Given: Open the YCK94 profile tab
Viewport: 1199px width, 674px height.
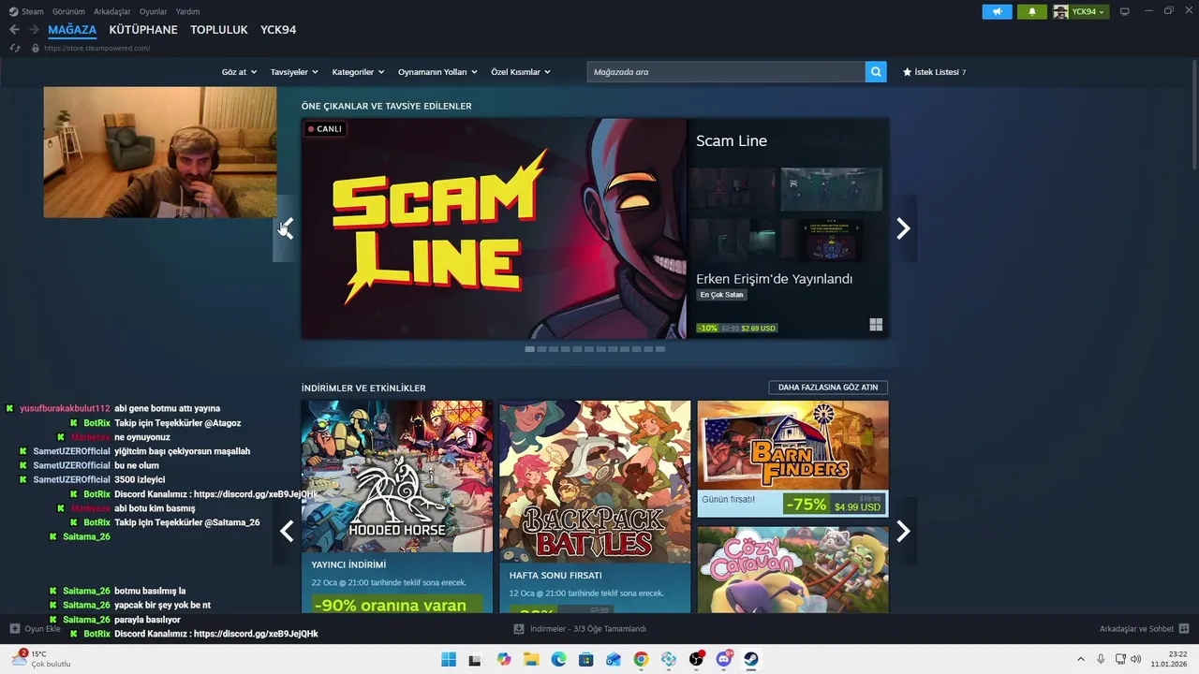Looking at the screenshot, I should click(278, 30).
